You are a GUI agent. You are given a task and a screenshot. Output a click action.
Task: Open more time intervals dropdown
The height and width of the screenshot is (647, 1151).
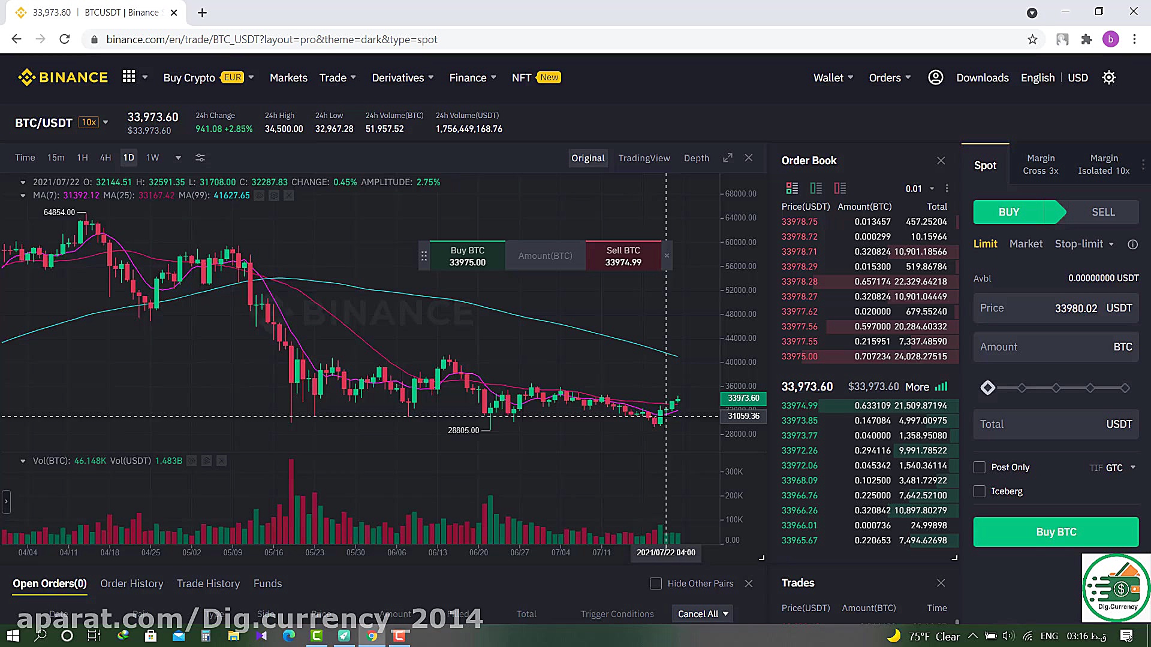(178, 158)
